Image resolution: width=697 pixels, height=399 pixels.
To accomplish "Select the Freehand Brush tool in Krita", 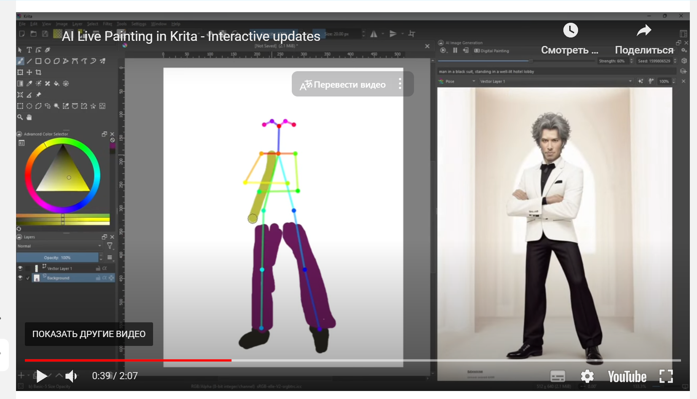I will (x=20, y=61).
